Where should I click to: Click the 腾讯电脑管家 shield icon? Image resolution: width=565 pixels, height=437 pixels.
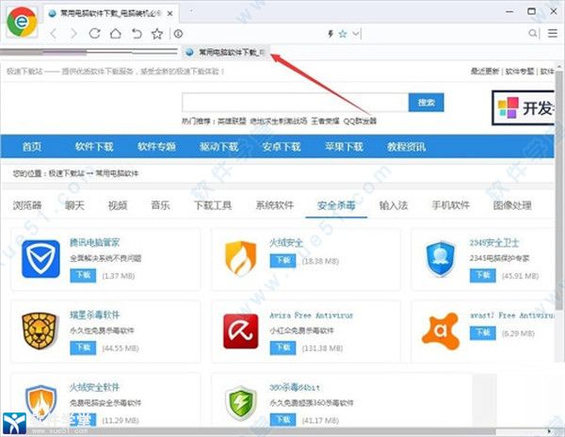[39, 257]
